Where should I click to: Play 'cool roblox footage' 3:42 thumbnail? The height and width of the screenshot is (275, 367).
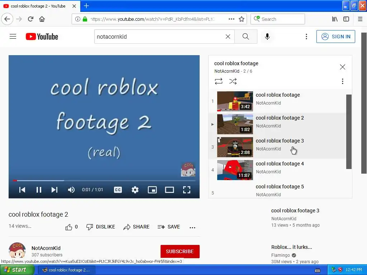point(235,101)
